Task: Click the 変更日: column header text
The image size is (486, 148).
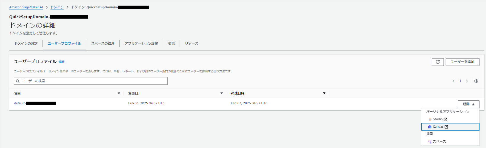Action: 134,93
